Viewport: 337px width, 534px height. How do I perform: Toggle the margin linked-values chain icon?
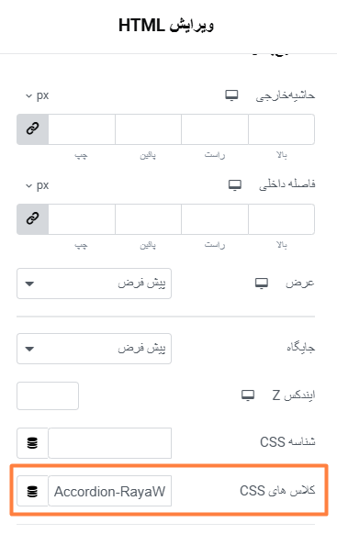pos(33,129)
